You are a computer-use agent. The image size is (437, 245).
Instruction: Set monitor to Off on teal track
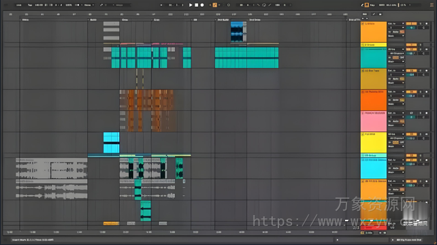[402, 57]
